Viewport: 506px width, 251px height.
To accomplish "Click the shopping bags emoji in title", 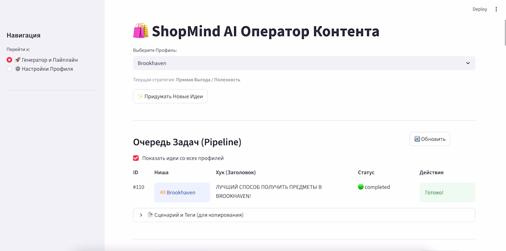I will pos(141,31).
